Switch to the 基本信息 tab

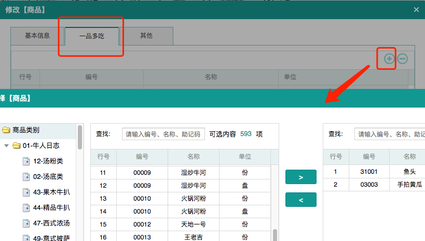click(37, 36)
